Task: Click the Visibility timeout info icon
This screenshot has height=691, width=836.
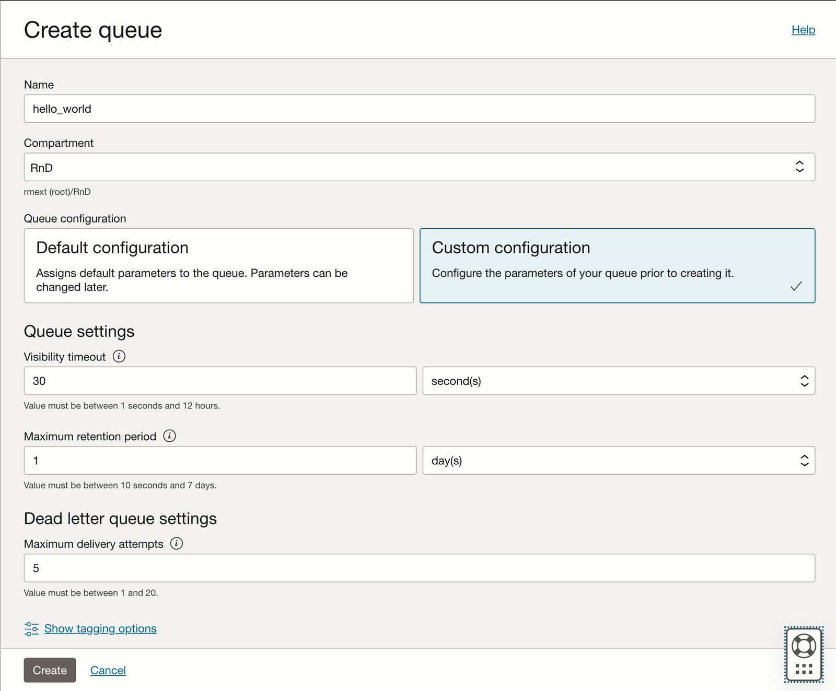Action: 119,357
